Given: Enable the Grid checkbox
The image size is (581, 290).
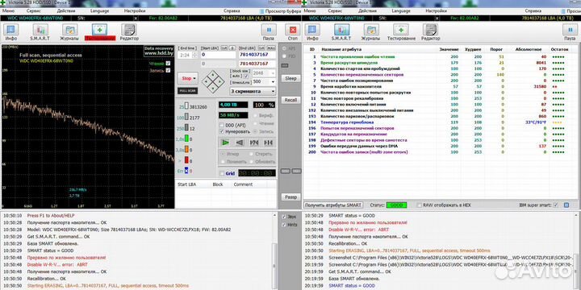Looking at the screenshot, I should [x=222, y=173].
